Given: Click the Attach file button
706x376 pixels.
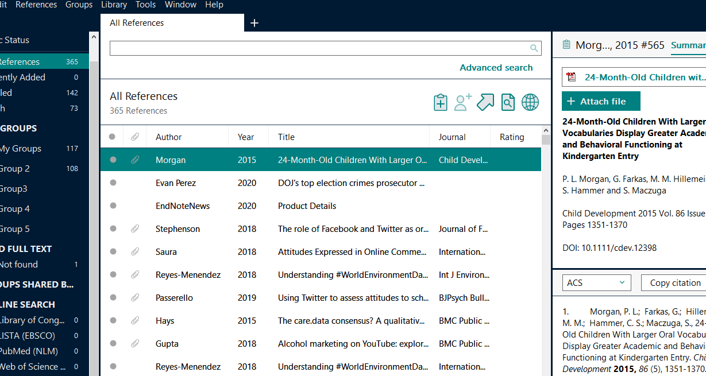Looking at the screenshot, I should (601, 101).
